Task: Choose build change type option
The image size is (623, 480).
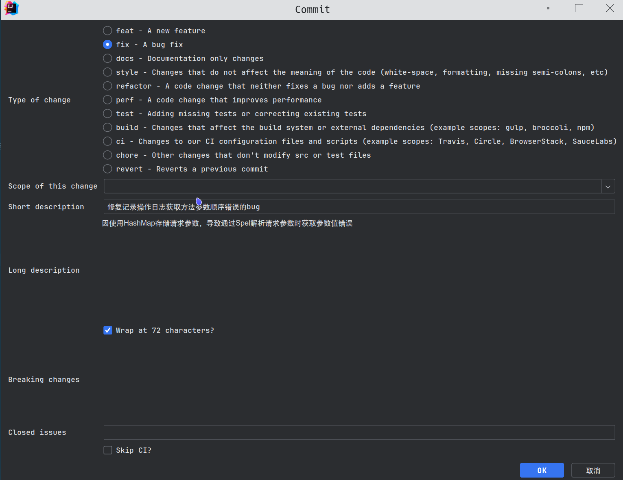Action: click(107, 128)
